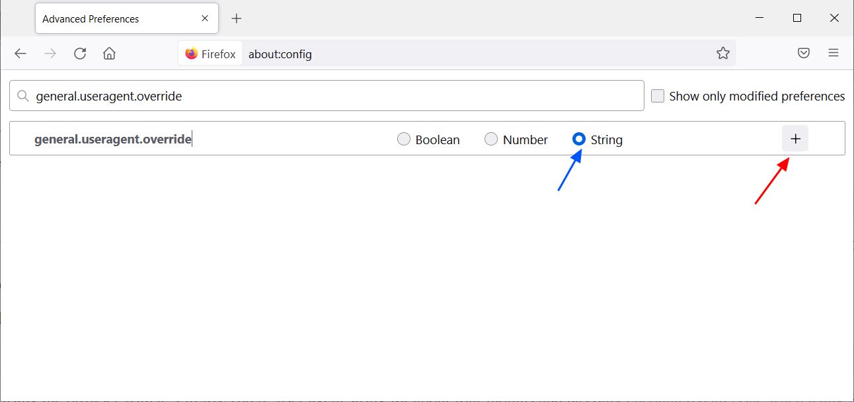
Task: Go back using the back arrow
Action: (x=20, y=54)
